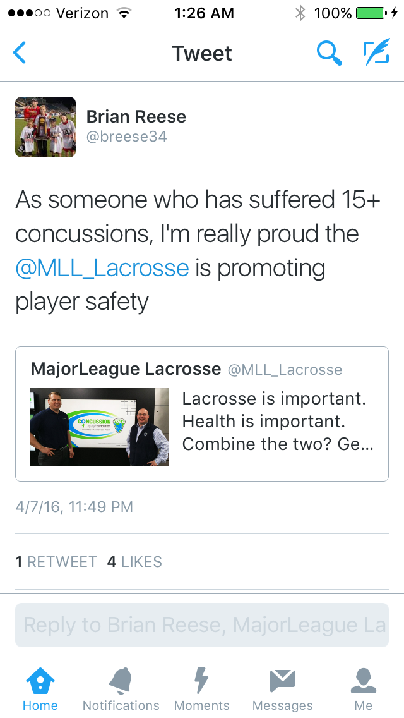Tap the tweet timestamp 4/7/16
The width and height of the screenshot is (404, 718).
click(x=74, y=507)
